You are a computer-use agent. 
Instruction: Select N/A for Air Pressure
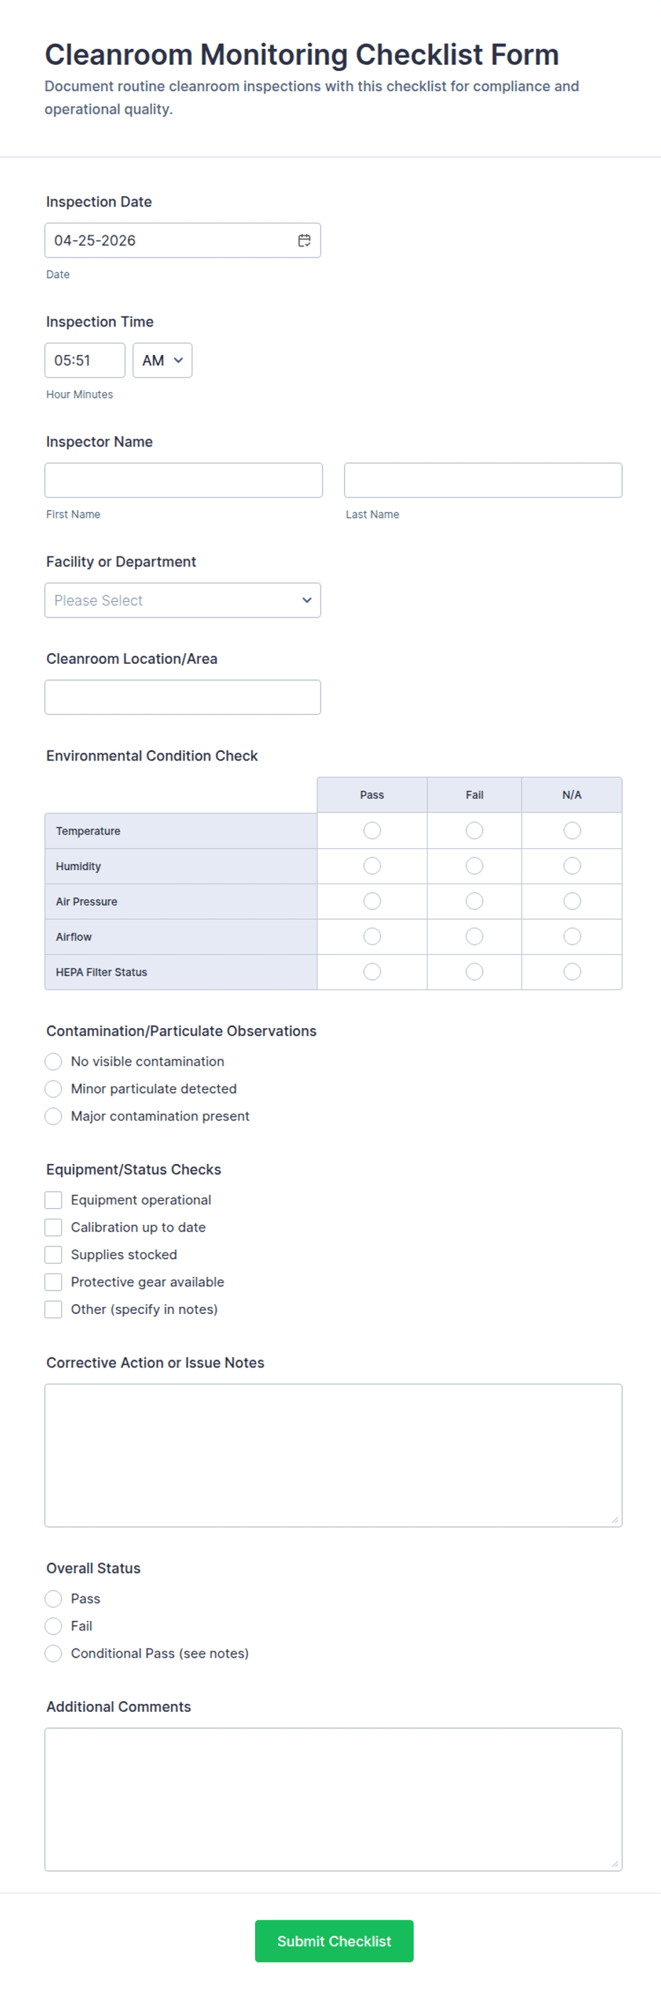pyautogui.click(x=571, y=901)
